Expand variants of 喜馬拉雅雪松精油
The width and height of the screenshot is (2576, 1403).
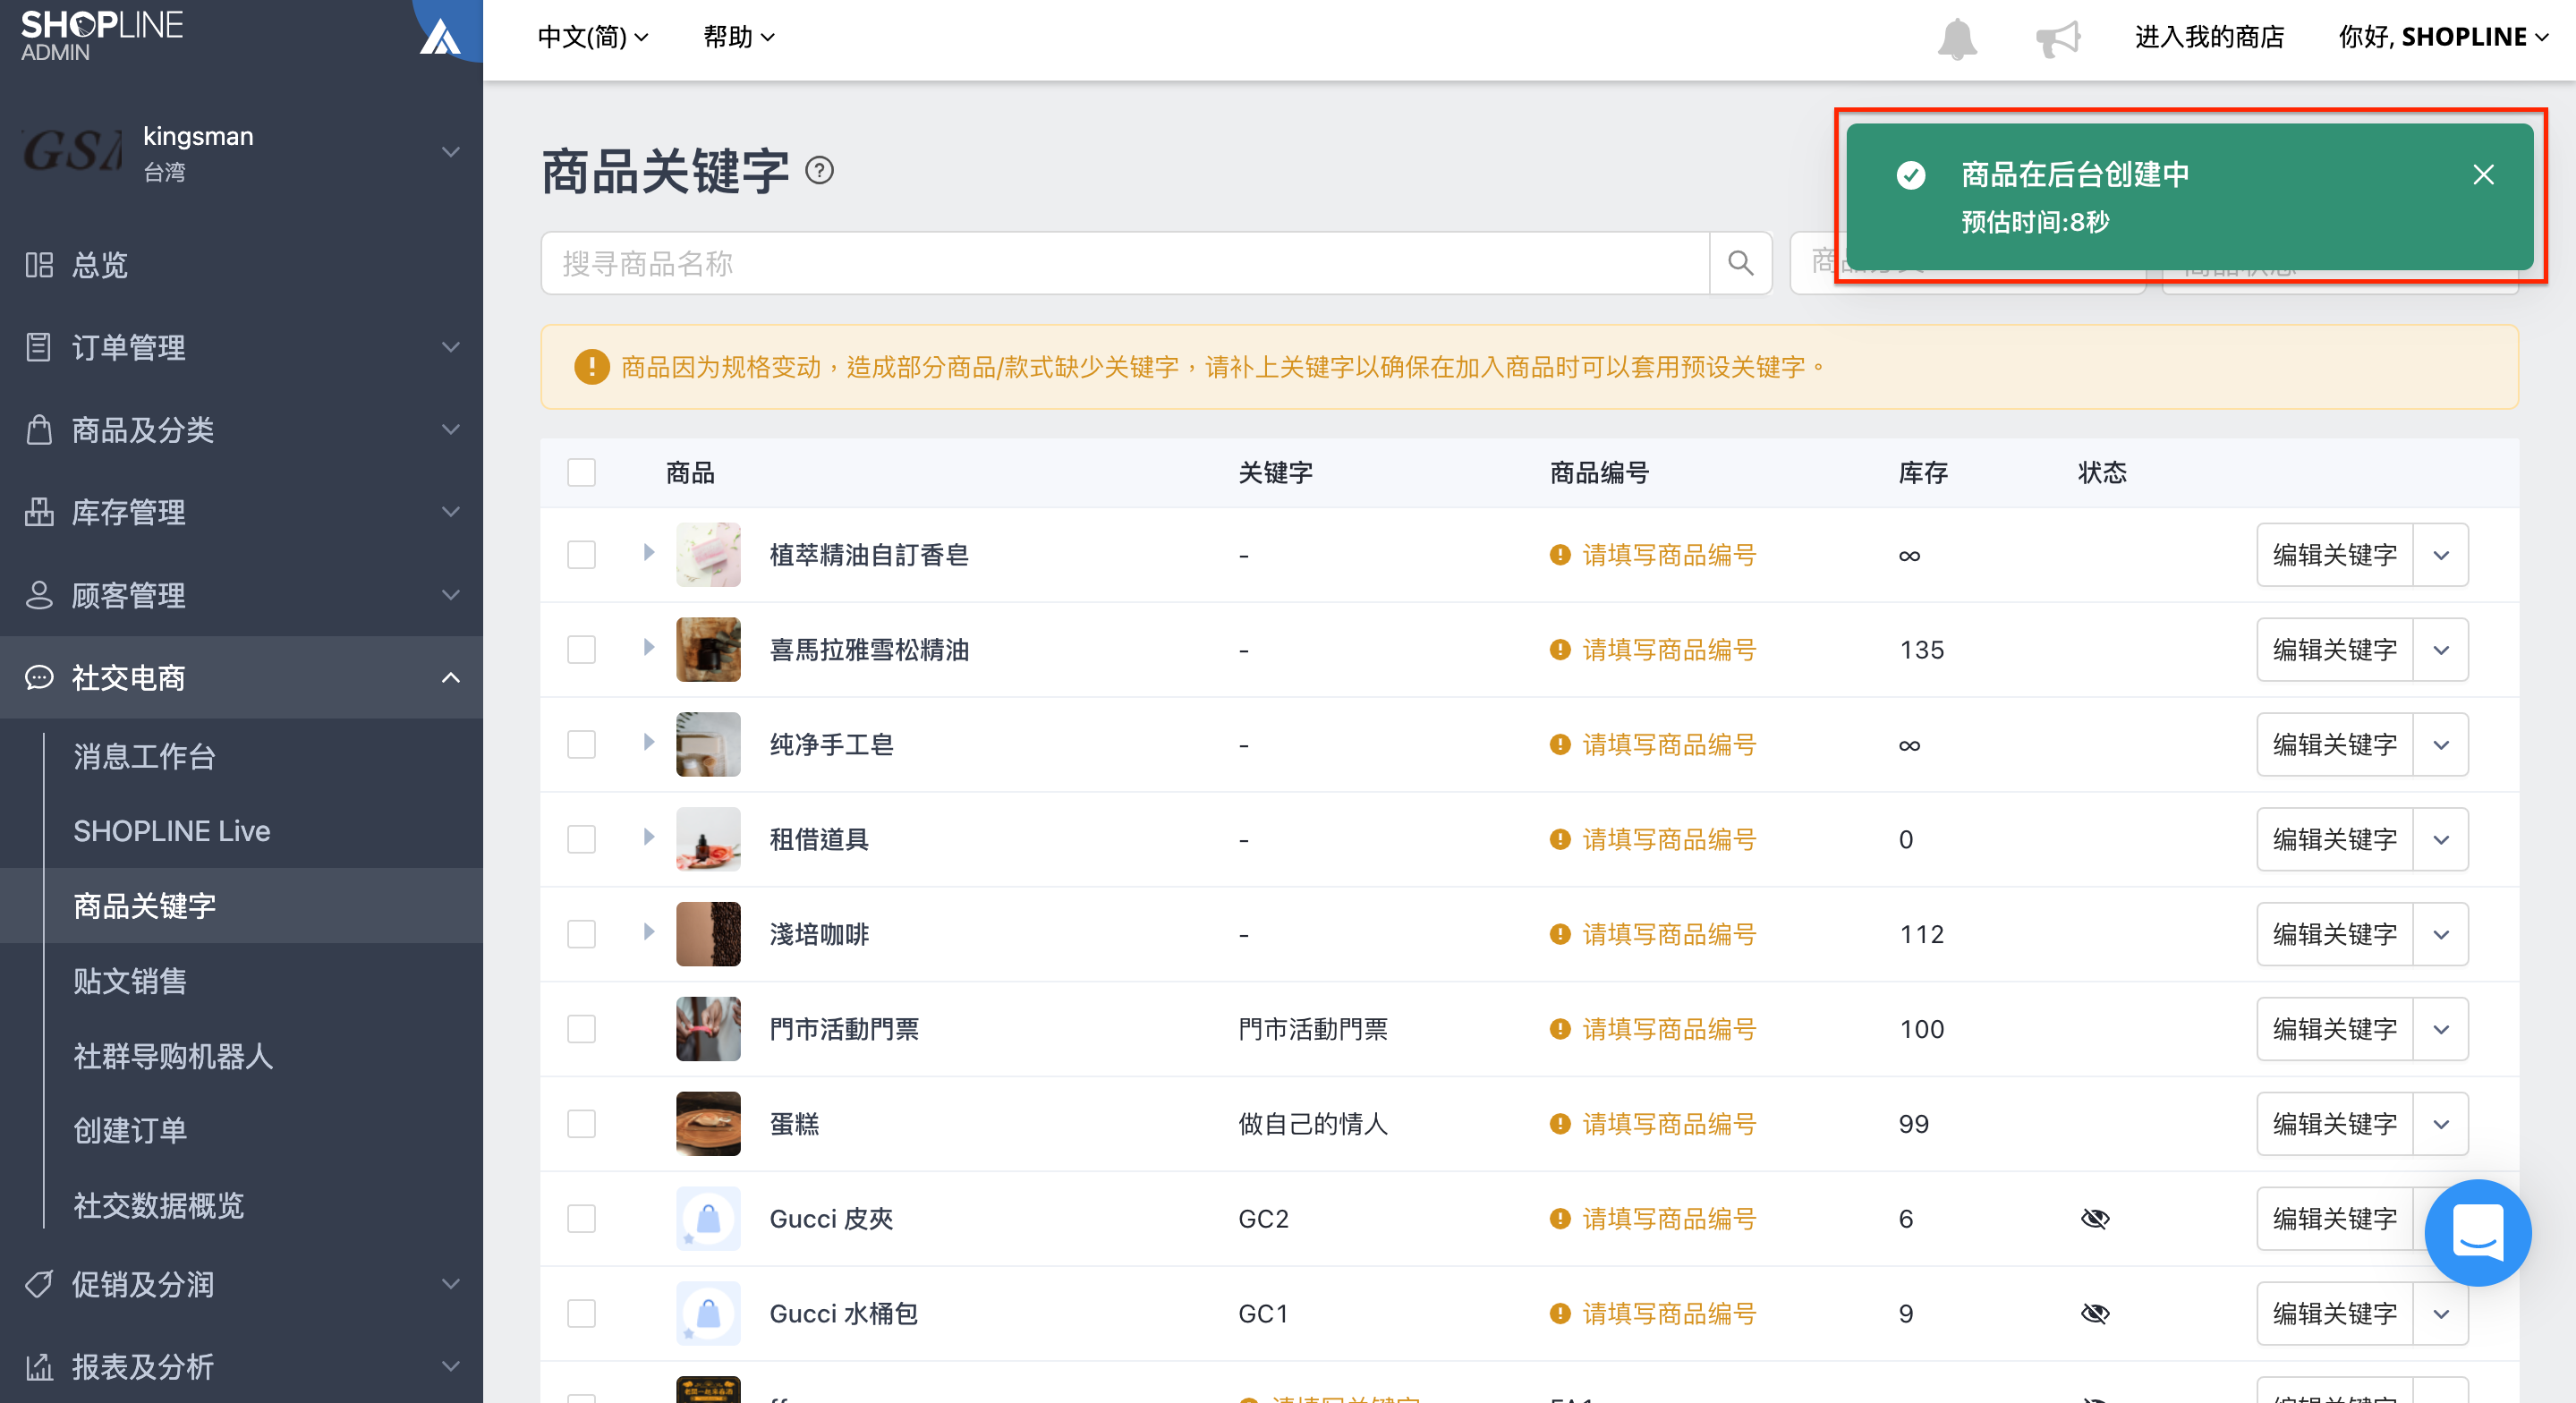point(648,648)
